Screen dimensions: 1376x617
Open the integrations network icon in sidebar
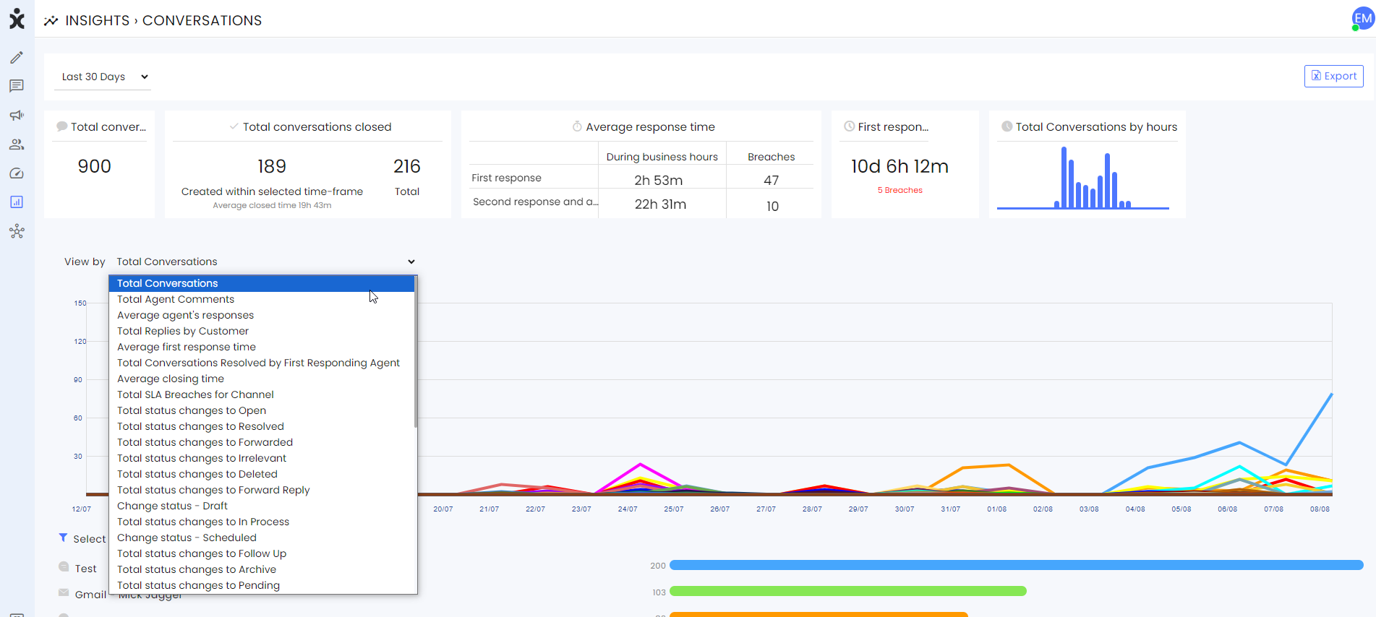pyautogui.click(x=17, y=231)
